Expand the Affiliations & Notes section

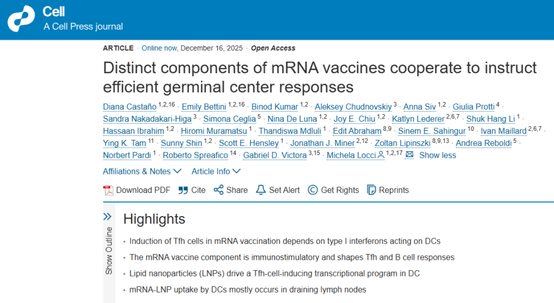(x=142, y=172)
